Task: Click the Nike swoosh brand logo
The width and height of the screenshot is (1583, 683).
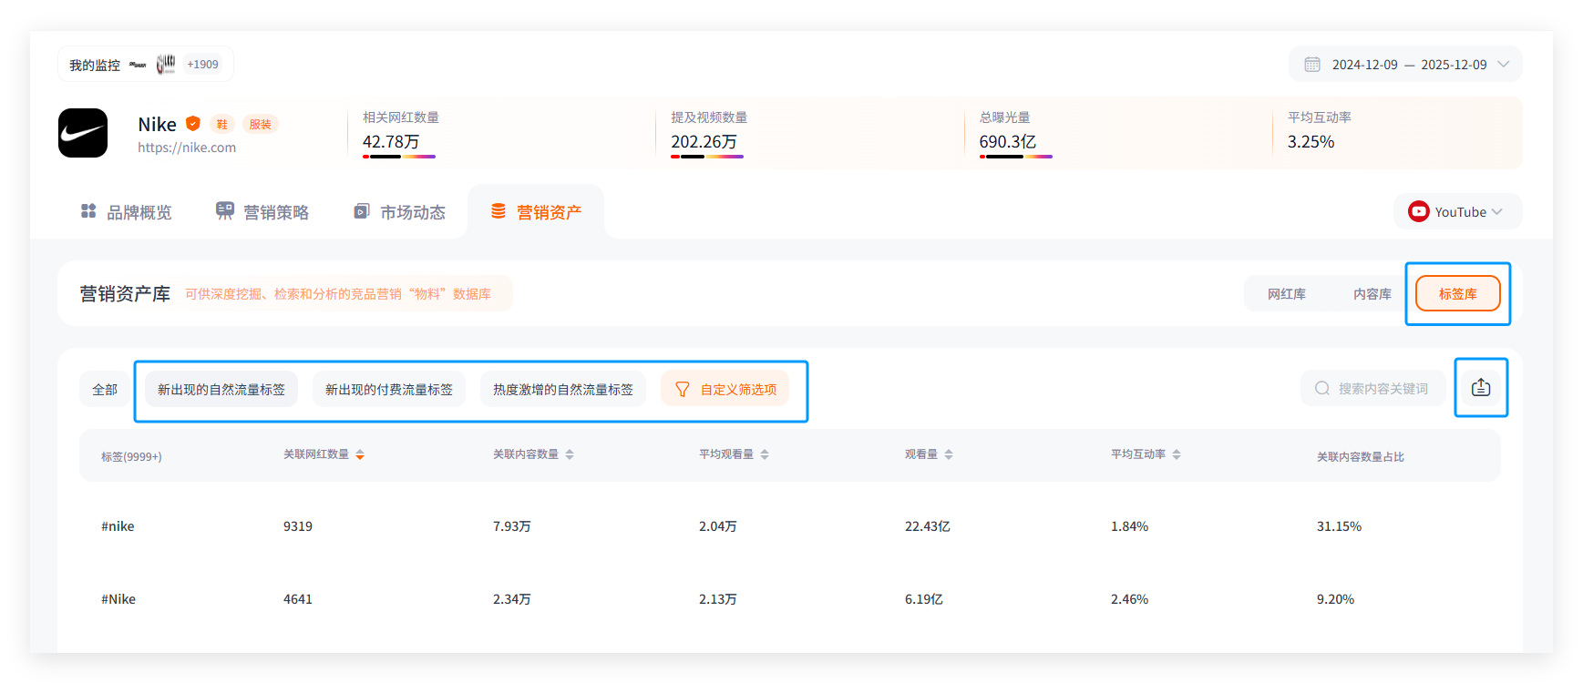Action: [83, 133]
